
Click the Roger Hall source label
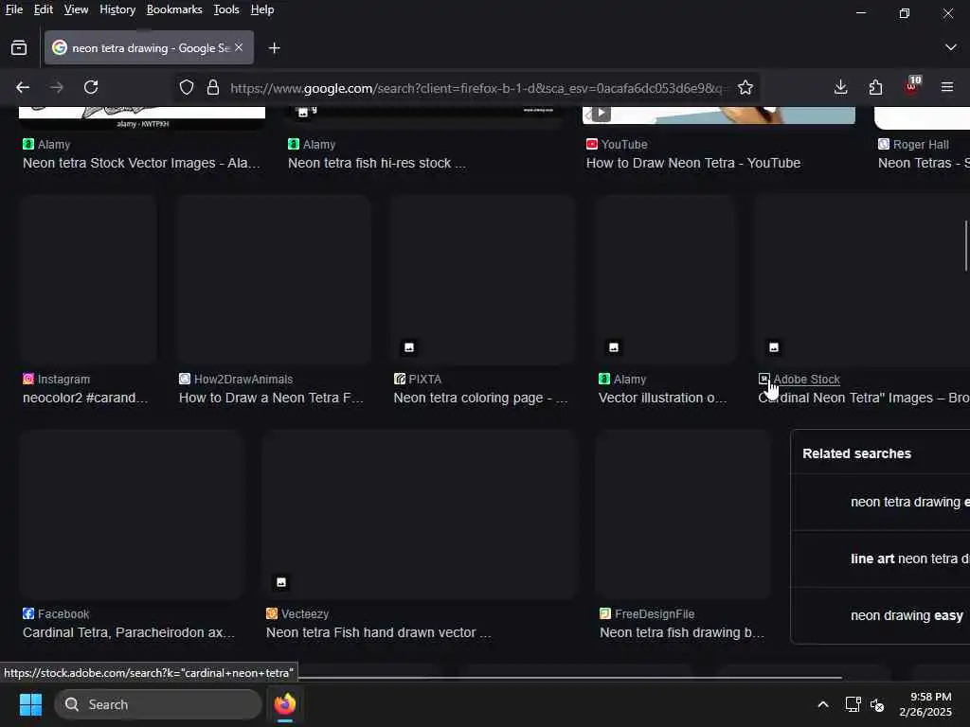pos(921,145)
